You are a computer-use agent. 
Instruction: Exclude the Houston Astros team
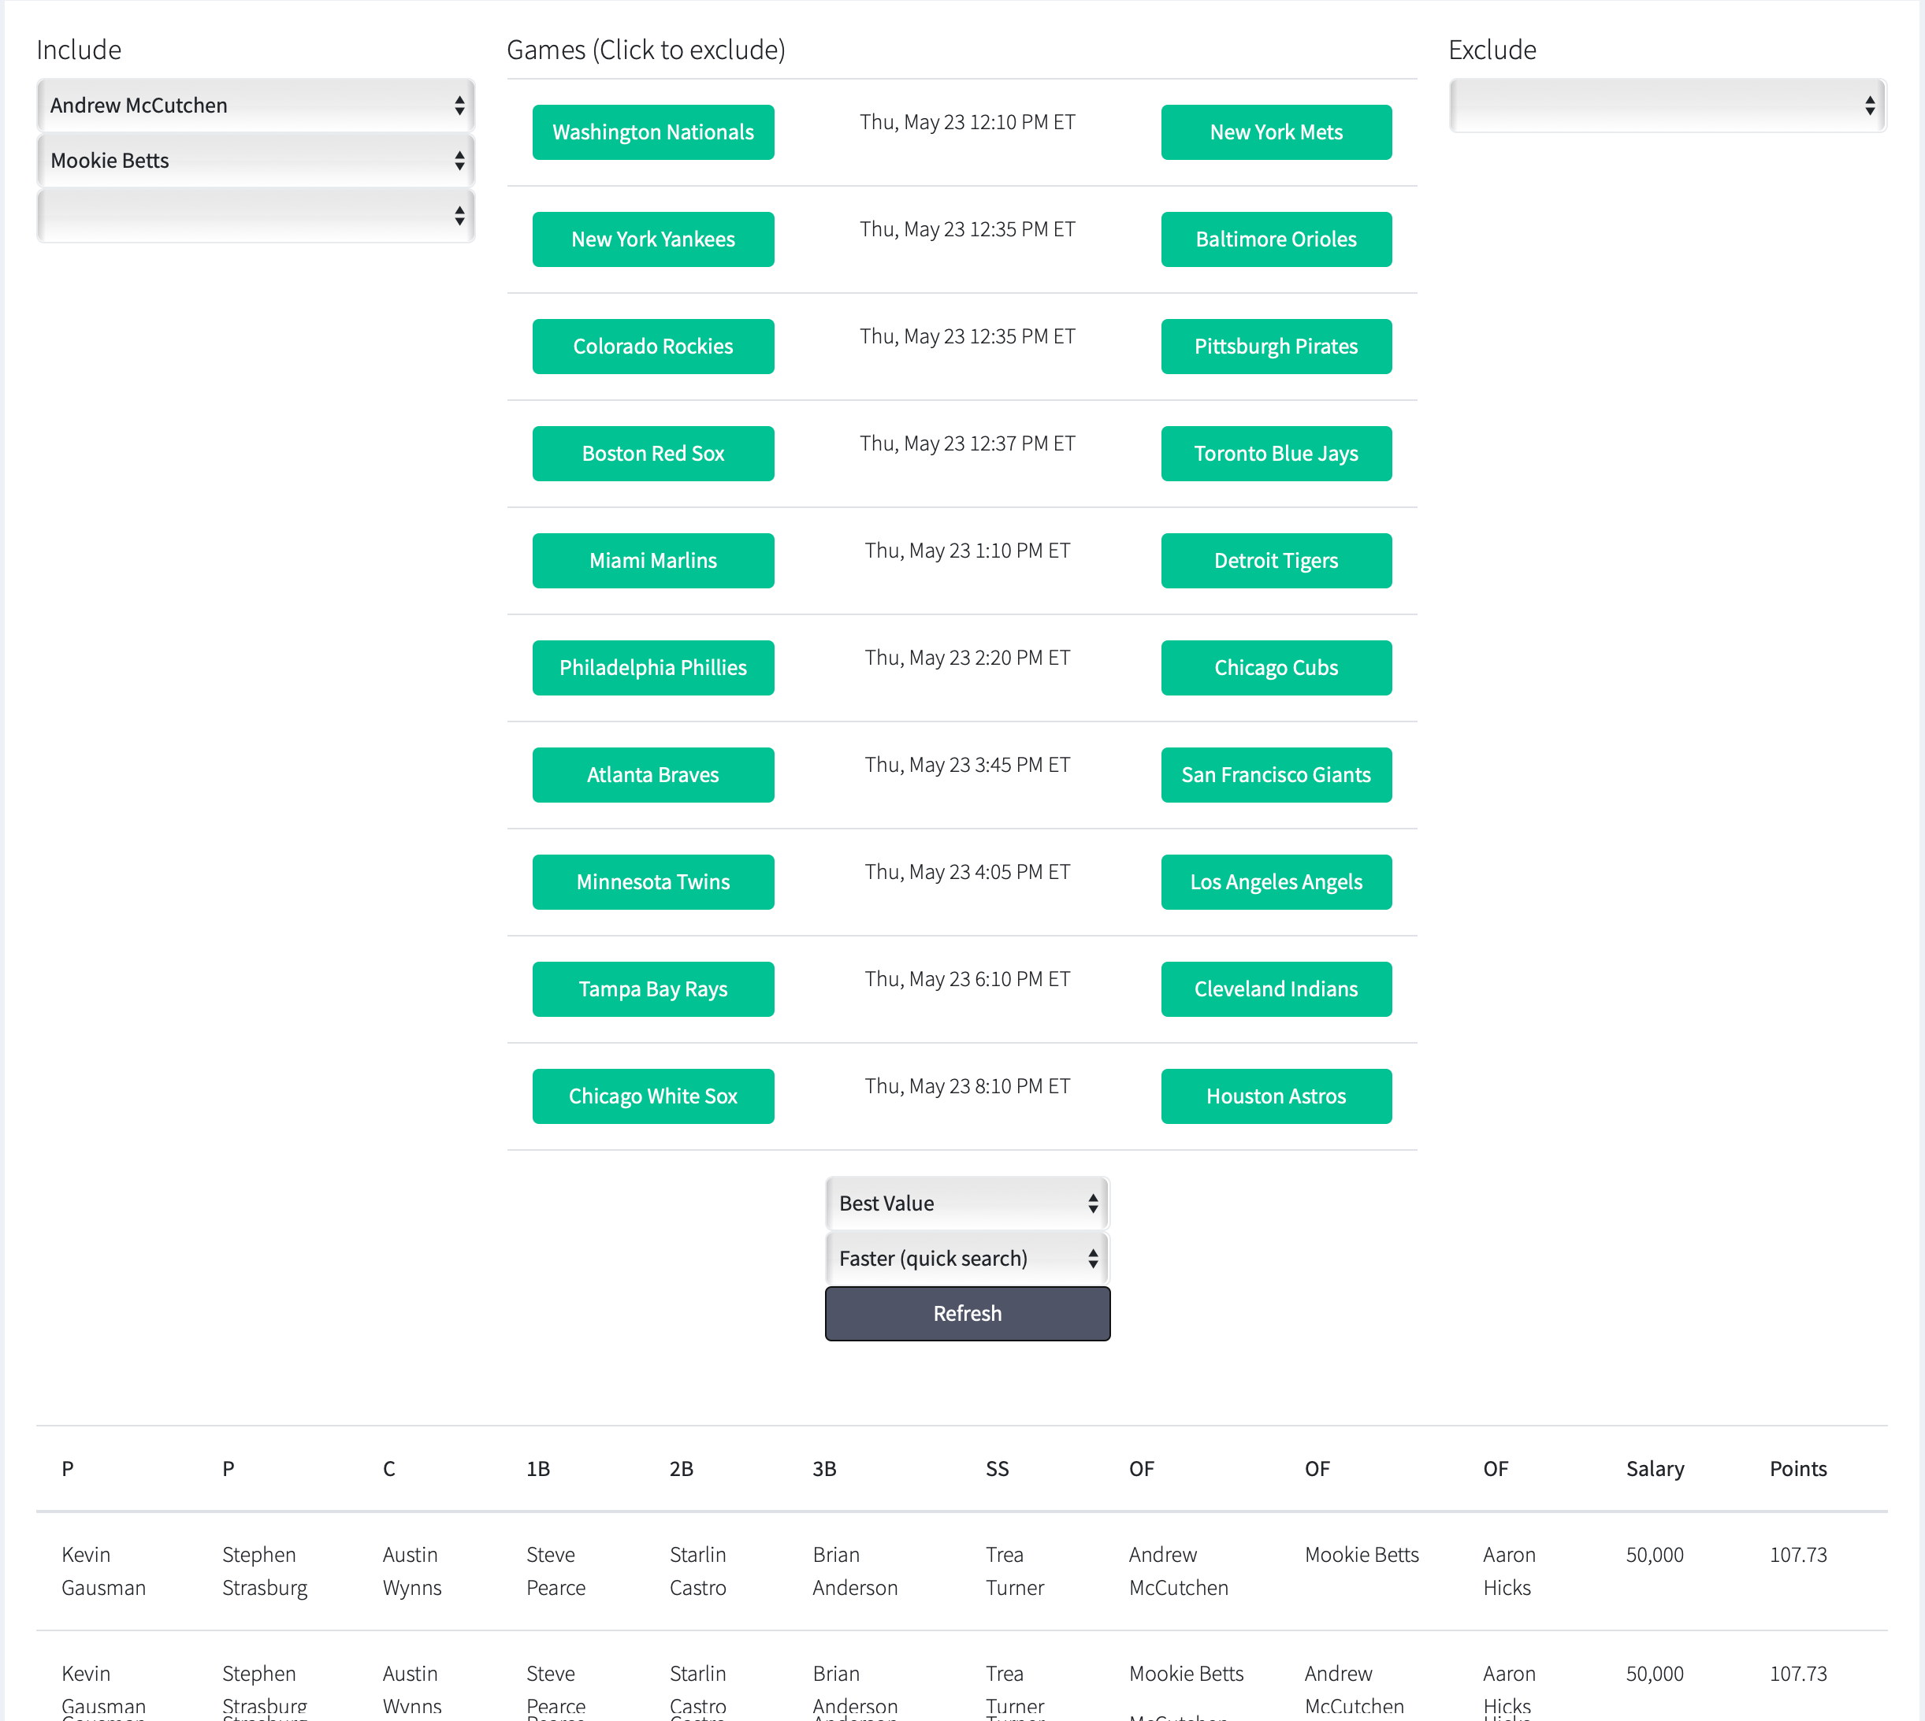click(x=1276, y=1097)
